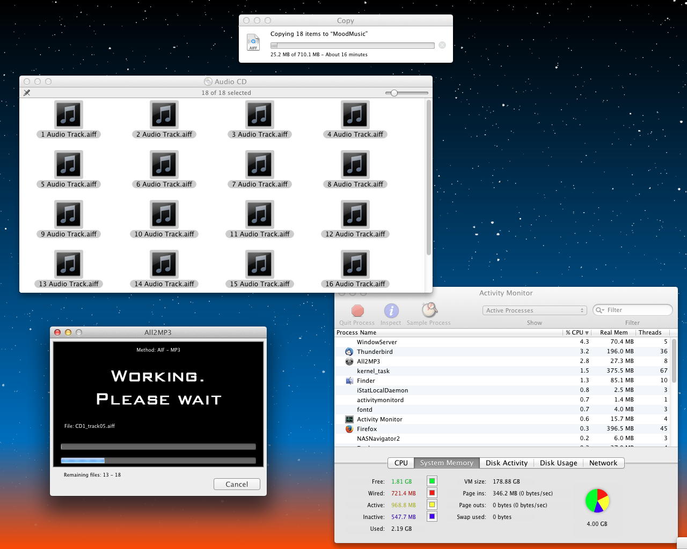The height and width of the screenshot is (549, 687).
Task: Open the Filter search options magnifier menu
Action: pyautogui.click(x=600, y=310)
